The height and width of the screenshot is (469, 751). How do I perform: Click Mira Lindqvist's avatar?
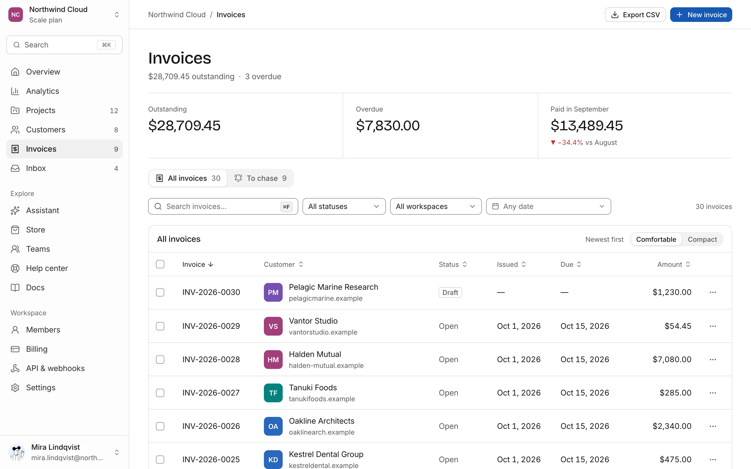coord(17,452)
